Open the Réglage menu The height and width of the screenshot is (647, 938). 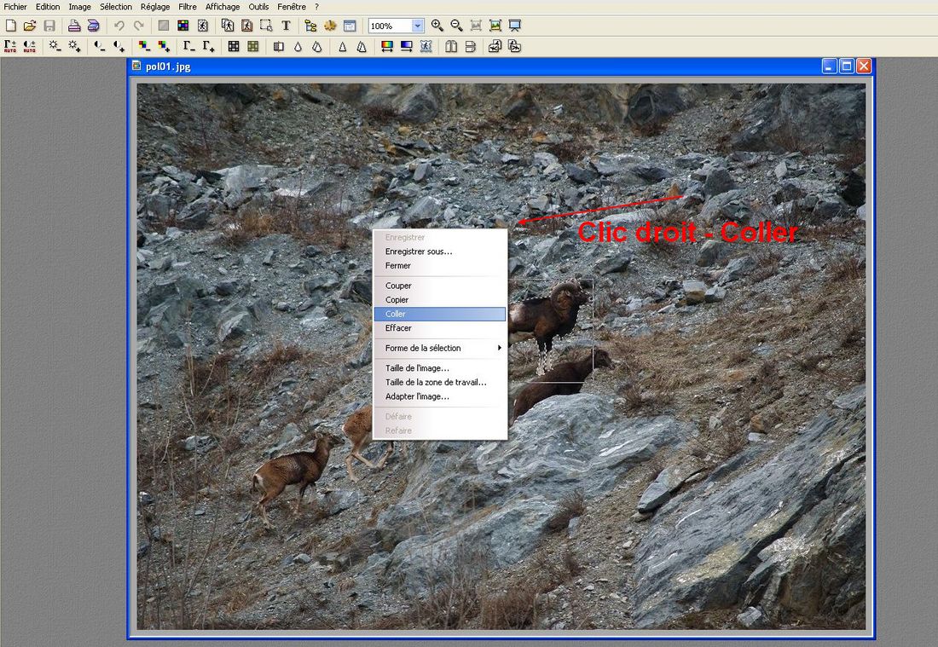155,7
